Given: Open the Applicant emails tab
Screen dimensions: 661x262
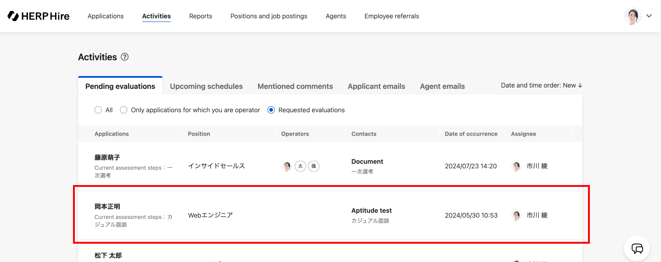Looking at the screenshot, I should click(x=376, y=86).
